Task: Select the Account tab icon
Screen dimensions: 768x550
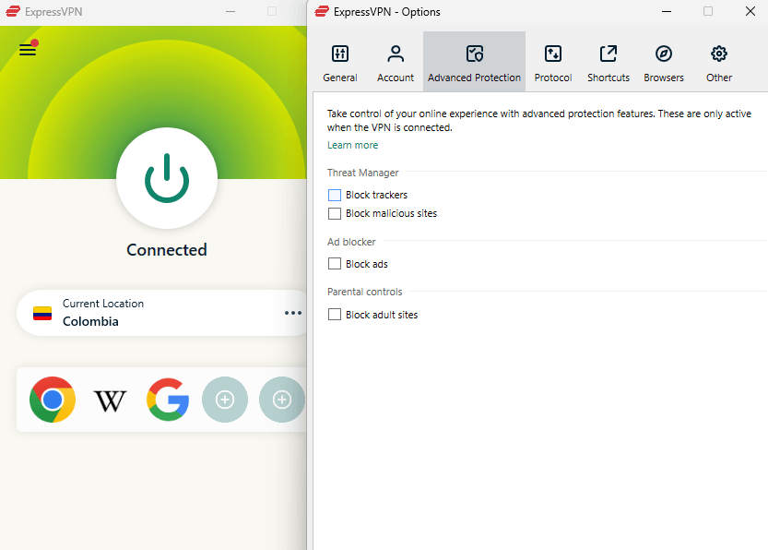Action: tap(396, 54)
